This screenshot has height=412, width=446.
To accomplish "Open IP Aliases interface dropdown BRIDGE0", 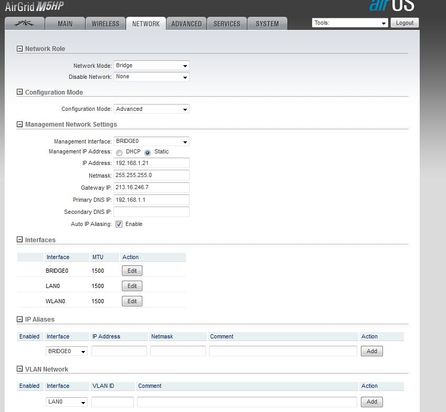I will (67, 351).
